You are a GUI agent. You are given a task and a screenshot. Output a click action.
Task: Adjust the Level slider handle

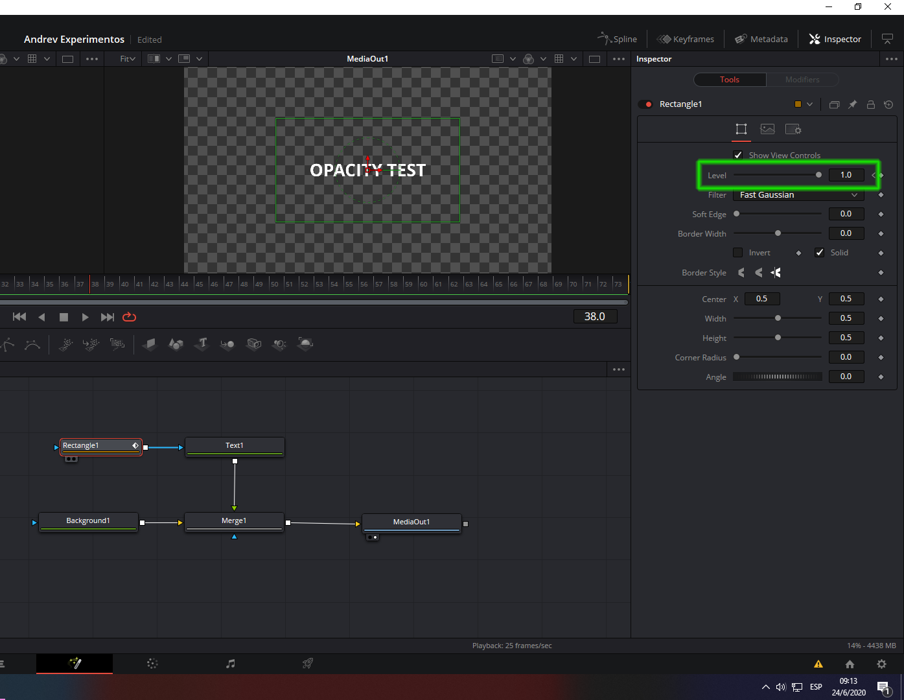[818, 175]
